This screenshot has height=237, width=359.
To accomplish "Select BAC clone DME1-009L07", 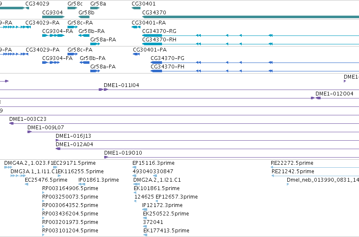I will (x=46, y=128).
